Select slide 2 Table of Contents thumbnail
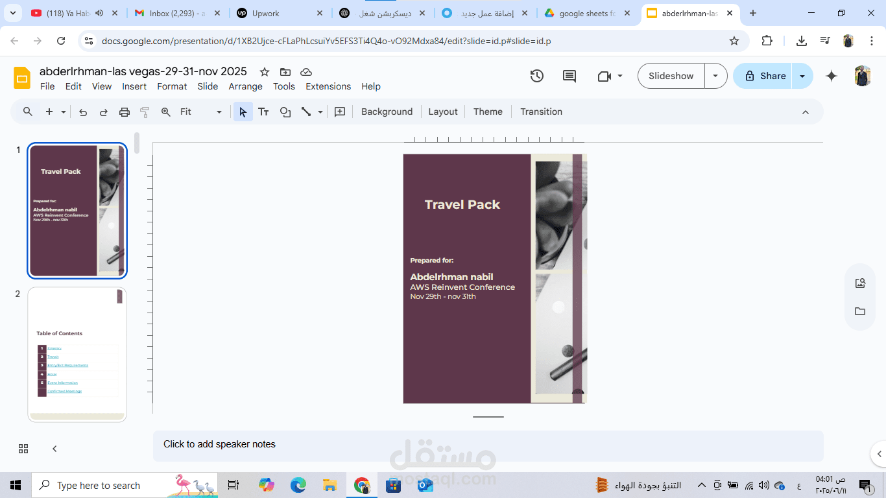 pyautogui.click(x=77, y=355)
